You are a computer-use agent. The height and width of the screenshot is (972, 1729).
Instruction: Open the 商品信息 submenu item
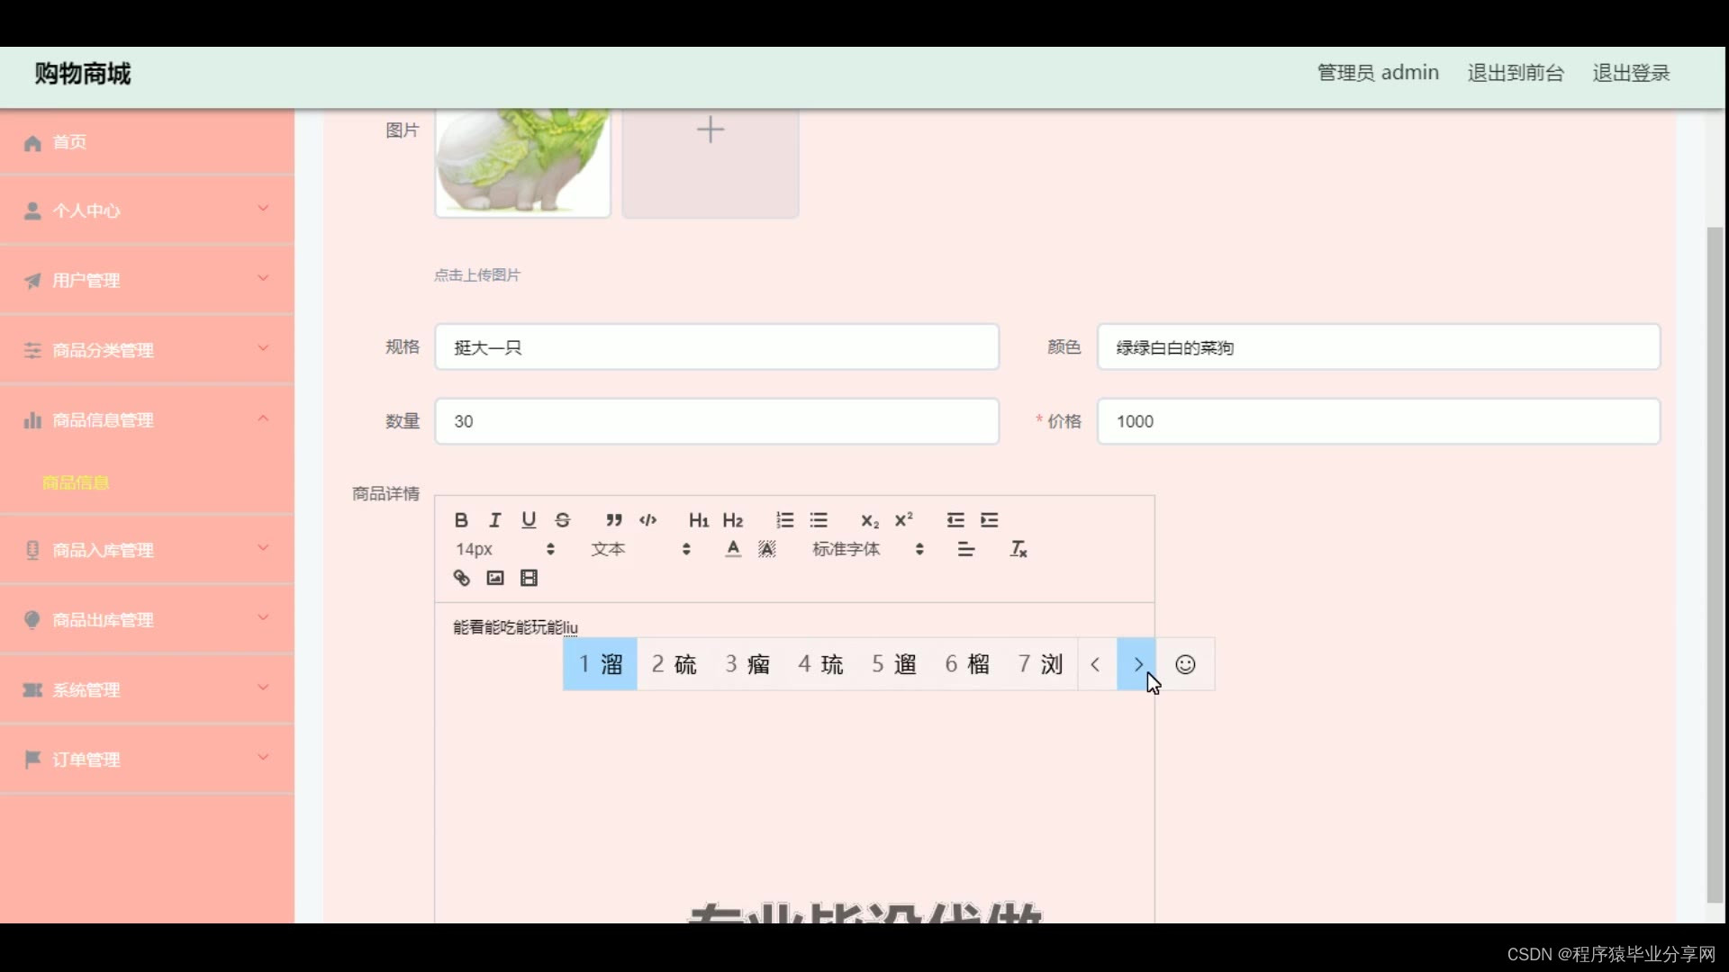pos(76,482)
